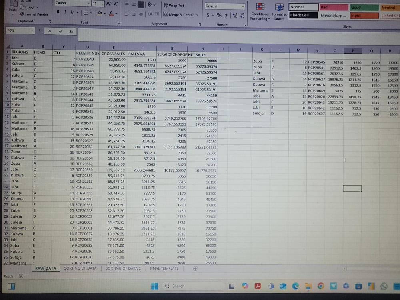The width and height of the screenshot is (400, 300).
Task: Apply italic formatting
Action: click(65, 12)
